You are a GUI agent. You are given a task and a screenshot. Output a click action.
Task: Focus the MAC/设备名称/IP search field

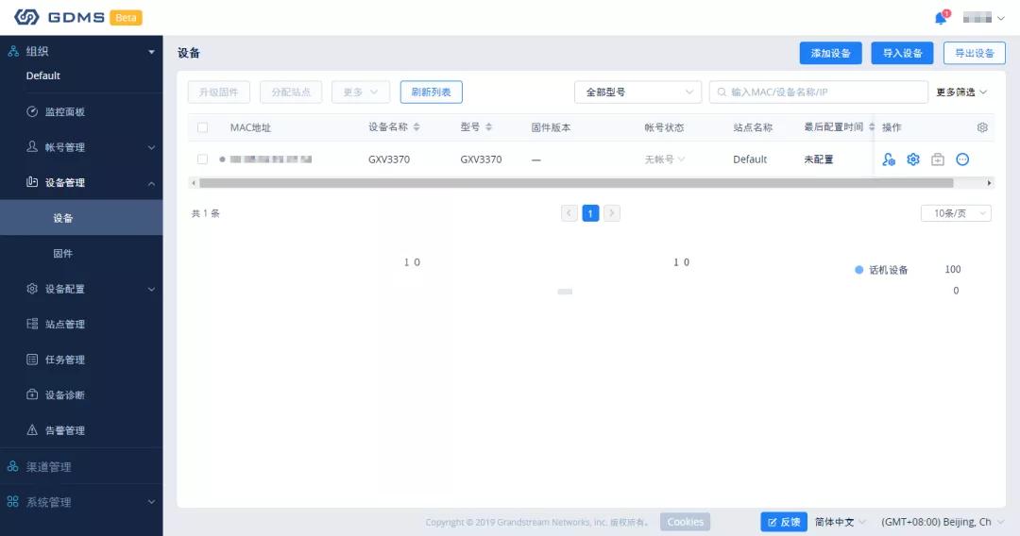818,92
